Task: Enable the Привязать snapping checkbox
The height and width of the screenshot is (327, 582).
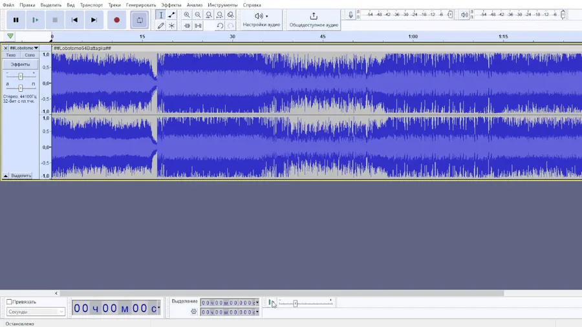Action: (x=9, y=302)
